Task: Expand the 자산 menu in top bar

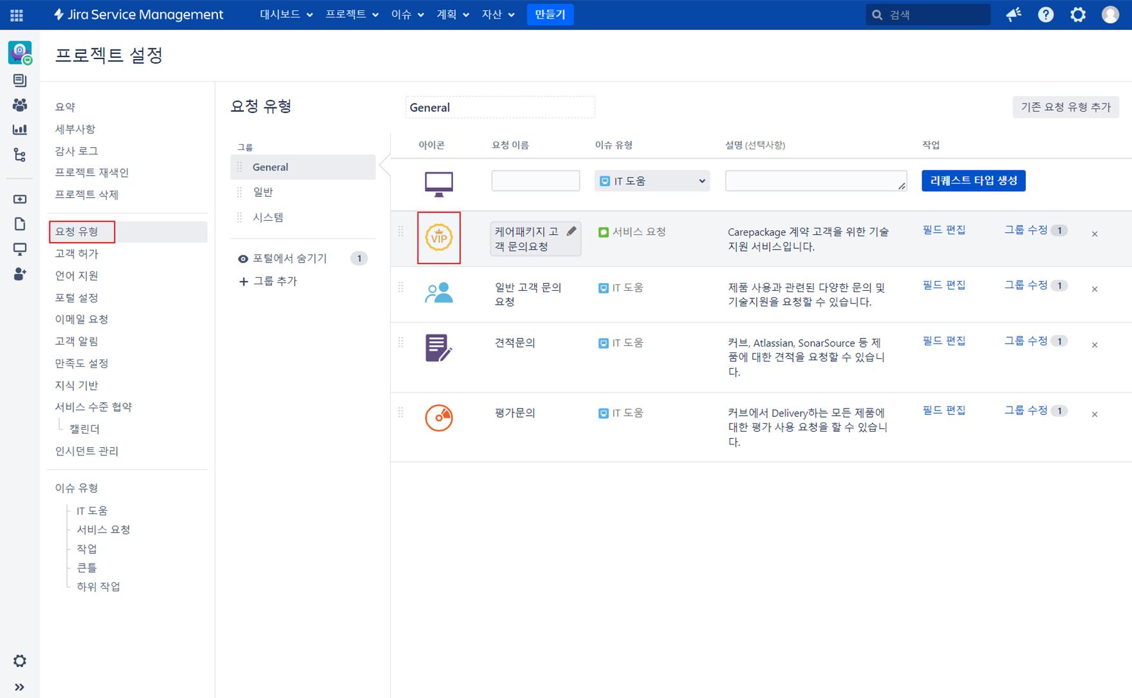Action: (x=497, y=15)
